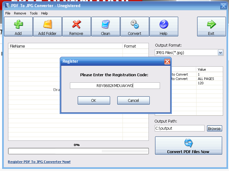Click Convert PDF Files Now button

(x=188, y=145)
